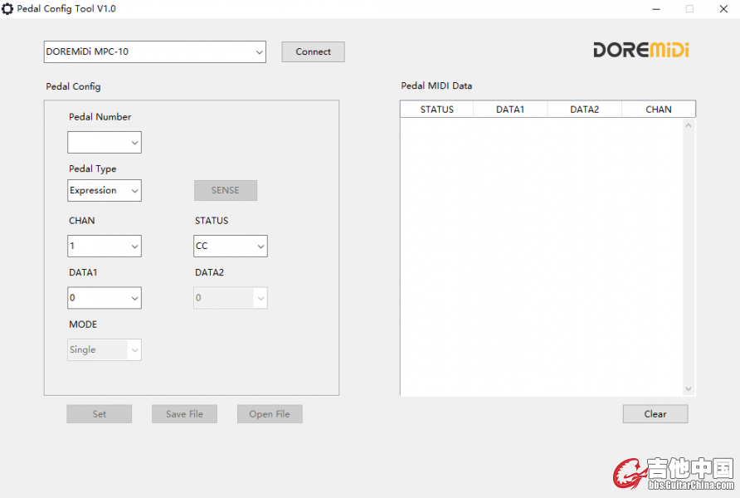Click the CHAN column header in table
Viewport: 740px width, 498px height.
[658, 110]
